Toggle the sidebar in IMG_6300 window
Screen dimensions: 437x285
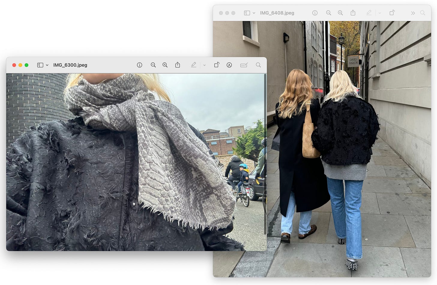pyautogui.click(x=40, y=65)
